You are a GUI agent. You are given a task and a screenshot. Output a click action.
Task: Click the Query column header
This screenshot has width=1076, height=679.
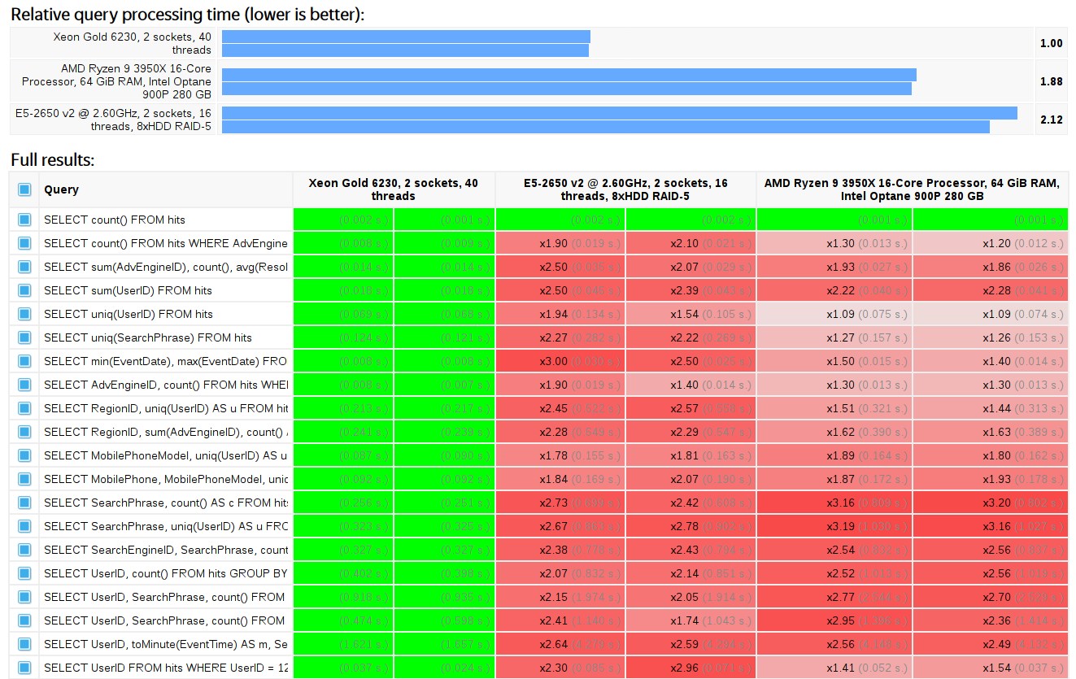62,189
